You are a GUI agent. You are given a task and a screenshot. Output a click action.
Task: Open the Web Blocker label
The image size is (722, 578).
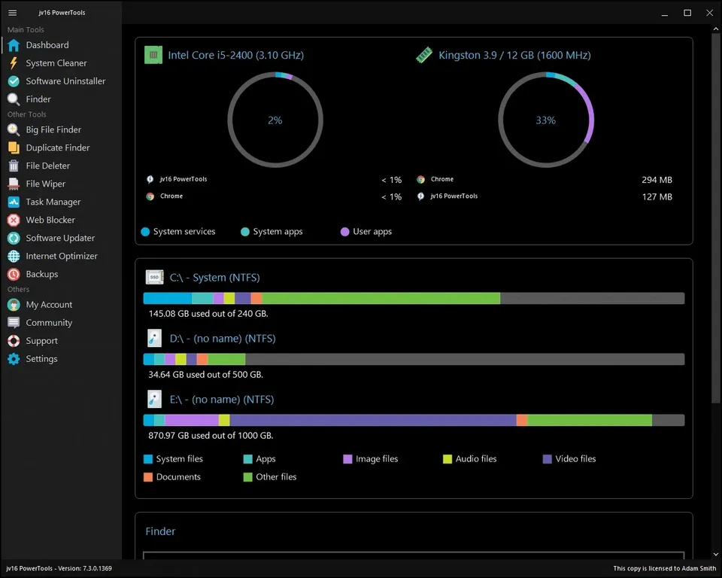[50, 221]
